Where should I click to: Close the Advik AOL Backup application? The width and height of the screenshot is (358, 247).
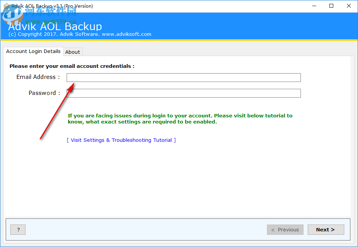tap(349, 6)
